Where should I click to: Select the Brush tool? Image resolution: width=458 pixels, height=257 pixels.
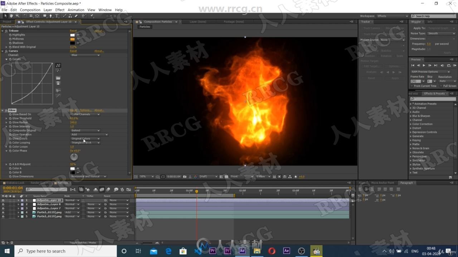tap(64, 16)
